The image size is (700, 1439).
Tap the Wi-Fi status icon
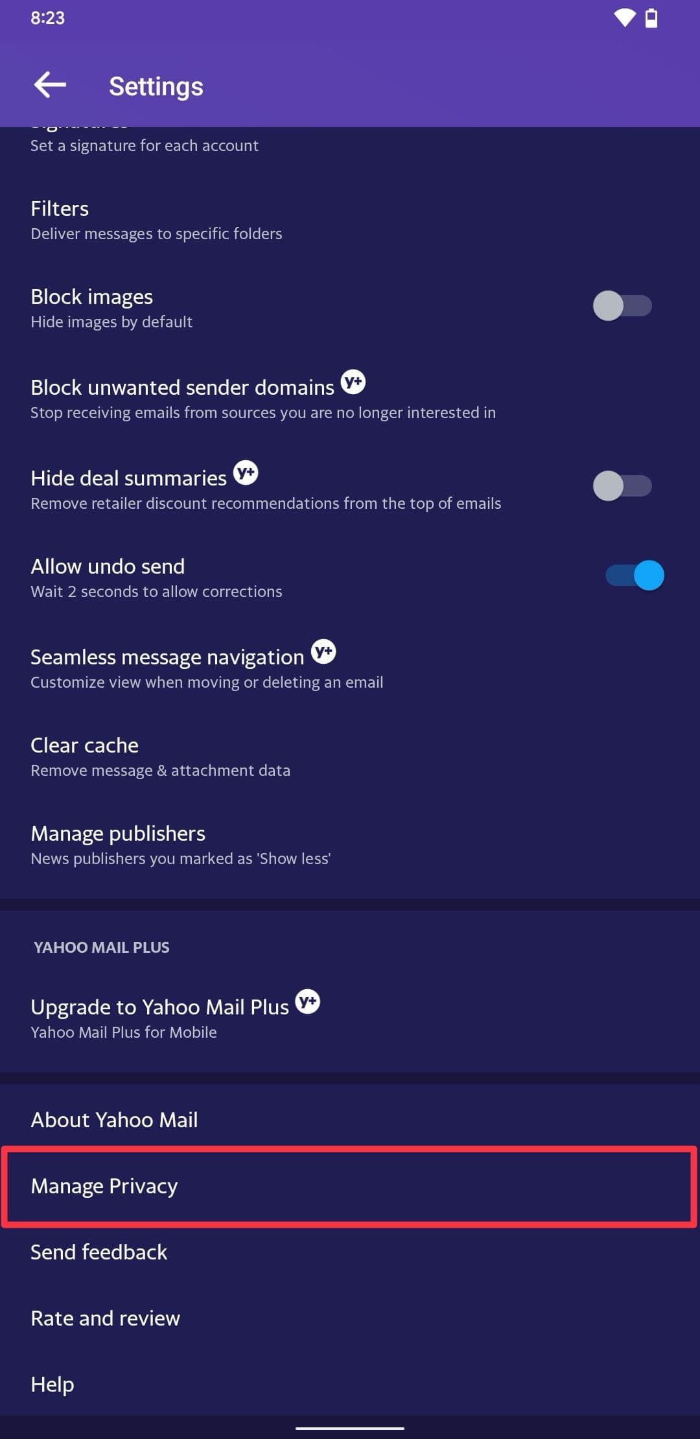624,18
